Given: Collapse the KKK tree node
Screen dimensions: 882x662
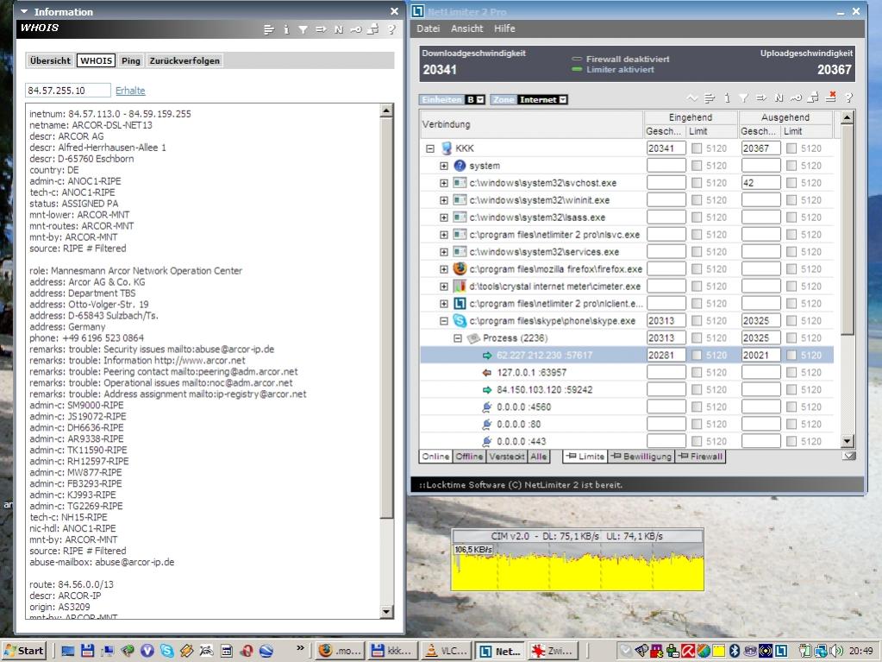Looking at the screenshot, I should 430,148.
